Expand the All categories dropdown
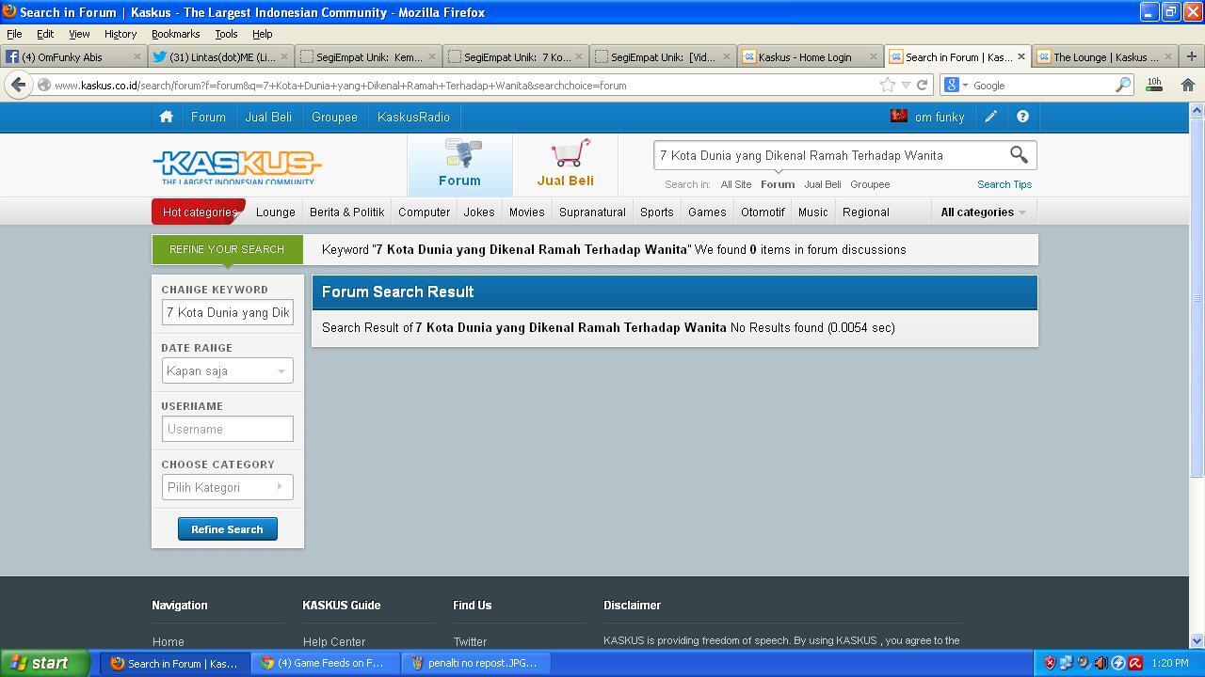The width and height of the screenshot is (1205, 677). 983,212
